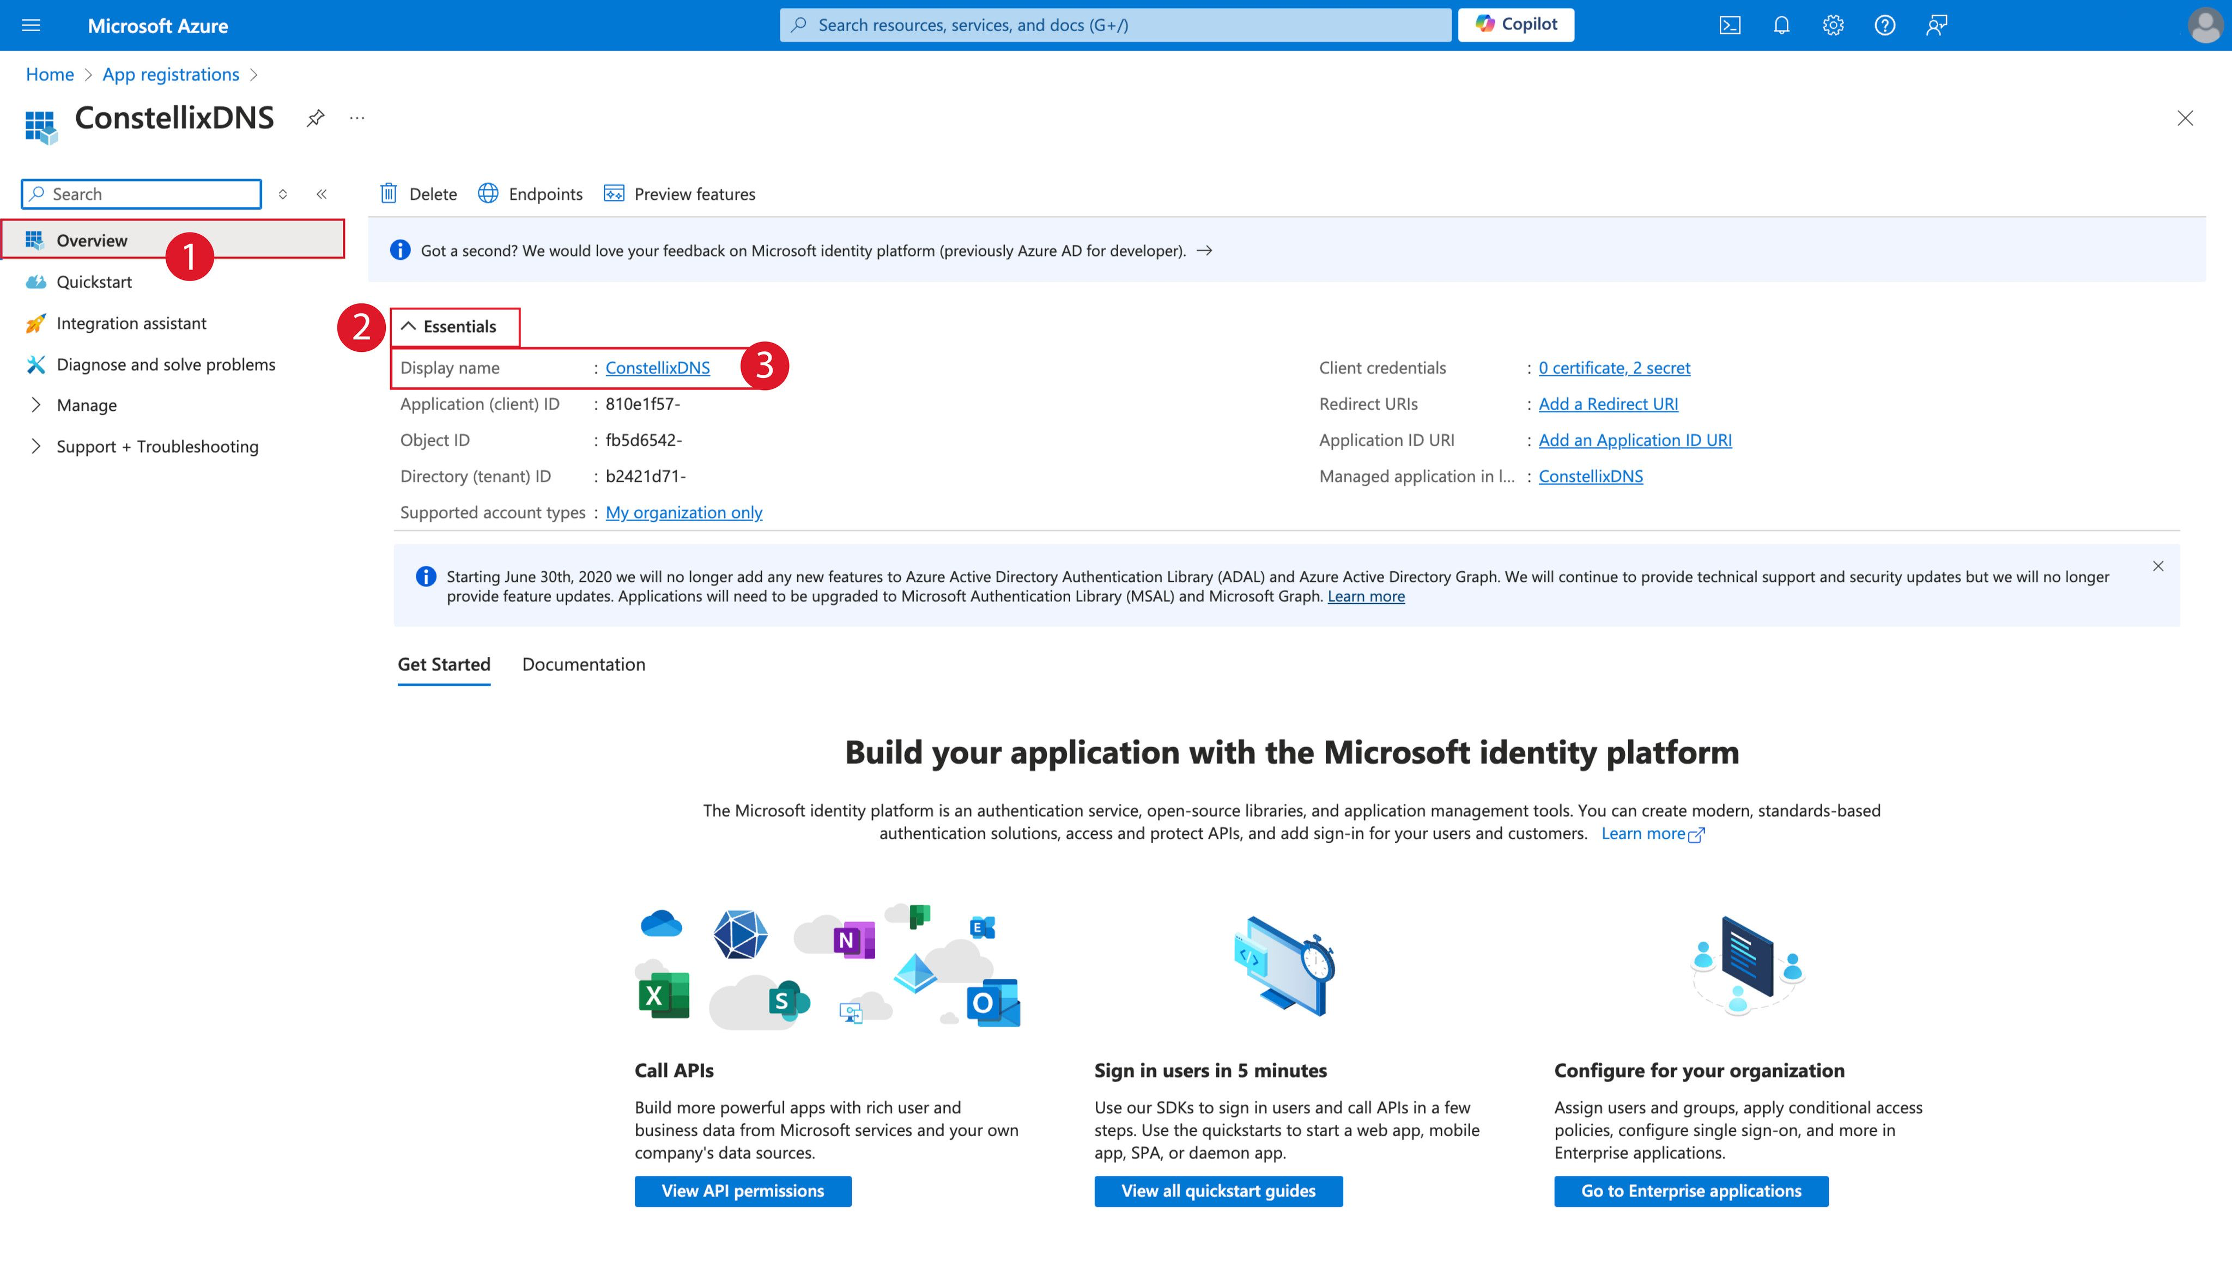Open portal settings gear icon
This screenshot has height=1281, width=2232.
click(x=1833, y=26)
